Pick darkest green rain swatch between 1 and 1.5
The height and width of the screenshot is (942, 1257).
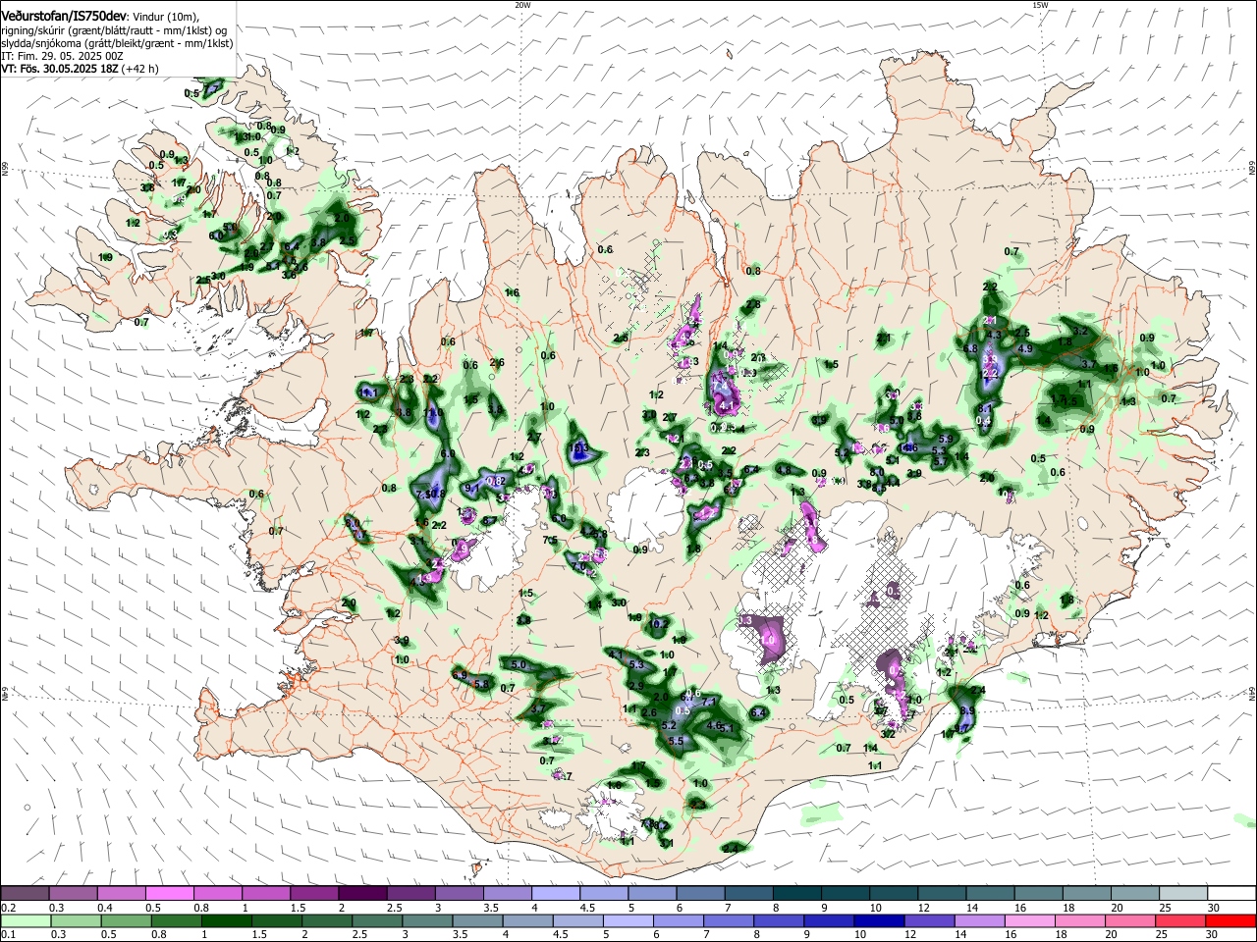pyautogui.click(x=227, y=920)
